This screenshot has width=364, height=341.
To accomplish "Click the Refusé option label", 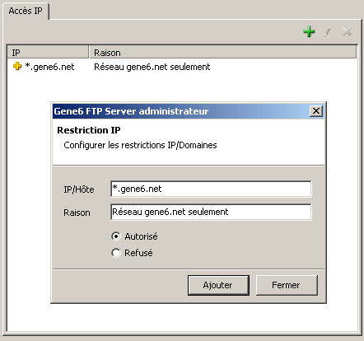I will click(x=138, y=253).
